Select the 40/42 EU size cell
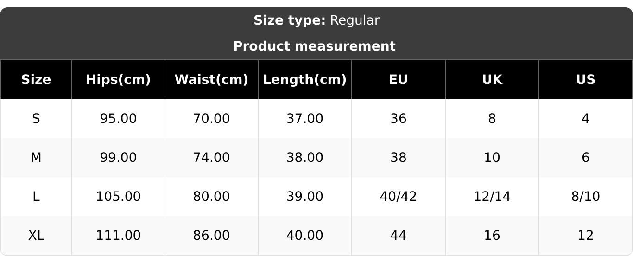633x256 pixels. click(398, 197)
